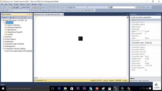This screenshot has height=91, width=162.
Task: Collapse the Aggregate Status section
Action: click(x=131, y=22)
